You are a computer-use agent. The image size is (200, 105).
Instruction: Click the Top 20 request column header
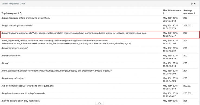pyautogui.click(x=9, y=13)
